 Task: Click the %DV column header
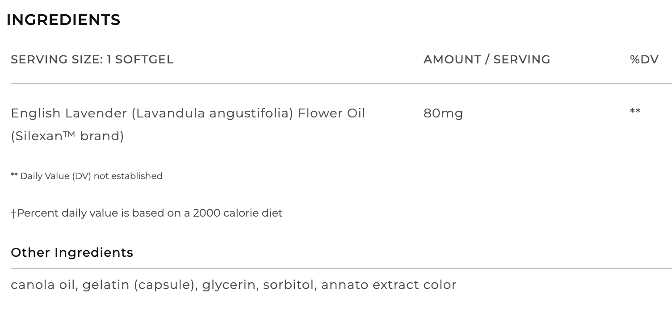tap(644, 59)
